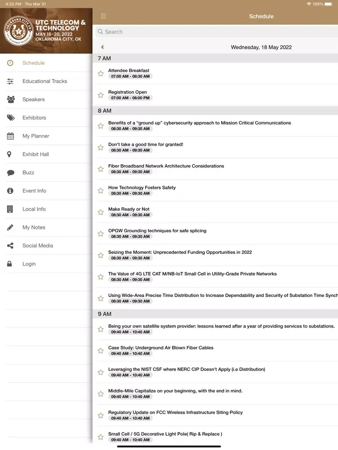
Task: Click the 8 AM section header
Action: pyautogui.click(x=215, y=111)
